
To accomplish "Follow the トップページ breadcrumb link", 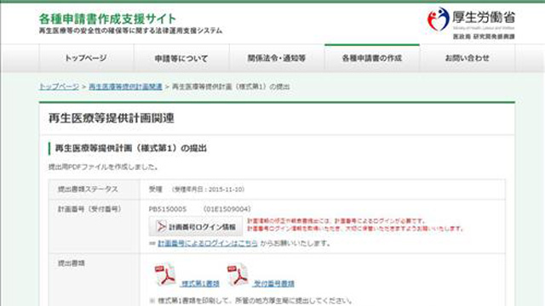I will click(x=59, y=87).
